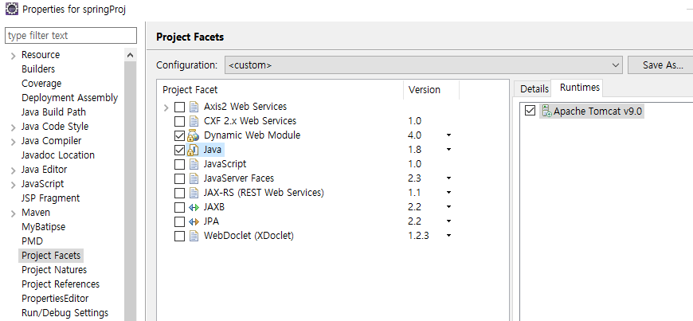Click the JAX-RS facet icon
Screen dimensions: 693x321
pos(194,193)
